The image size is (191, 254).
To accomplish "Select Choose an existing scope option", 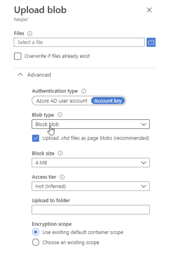I will (36, 242).
